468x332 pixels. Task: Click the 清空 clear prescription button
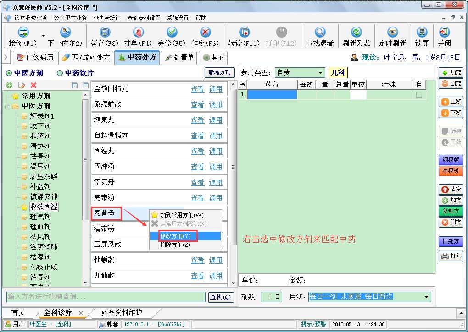451,189
